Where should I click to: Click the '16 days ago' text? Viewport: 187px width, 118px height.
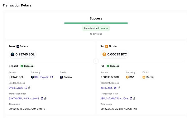click(96, 34)
